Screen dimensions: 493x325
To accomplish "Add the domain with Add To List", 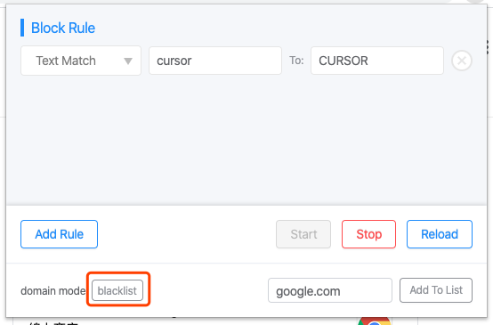I will [x=436, y=290].
